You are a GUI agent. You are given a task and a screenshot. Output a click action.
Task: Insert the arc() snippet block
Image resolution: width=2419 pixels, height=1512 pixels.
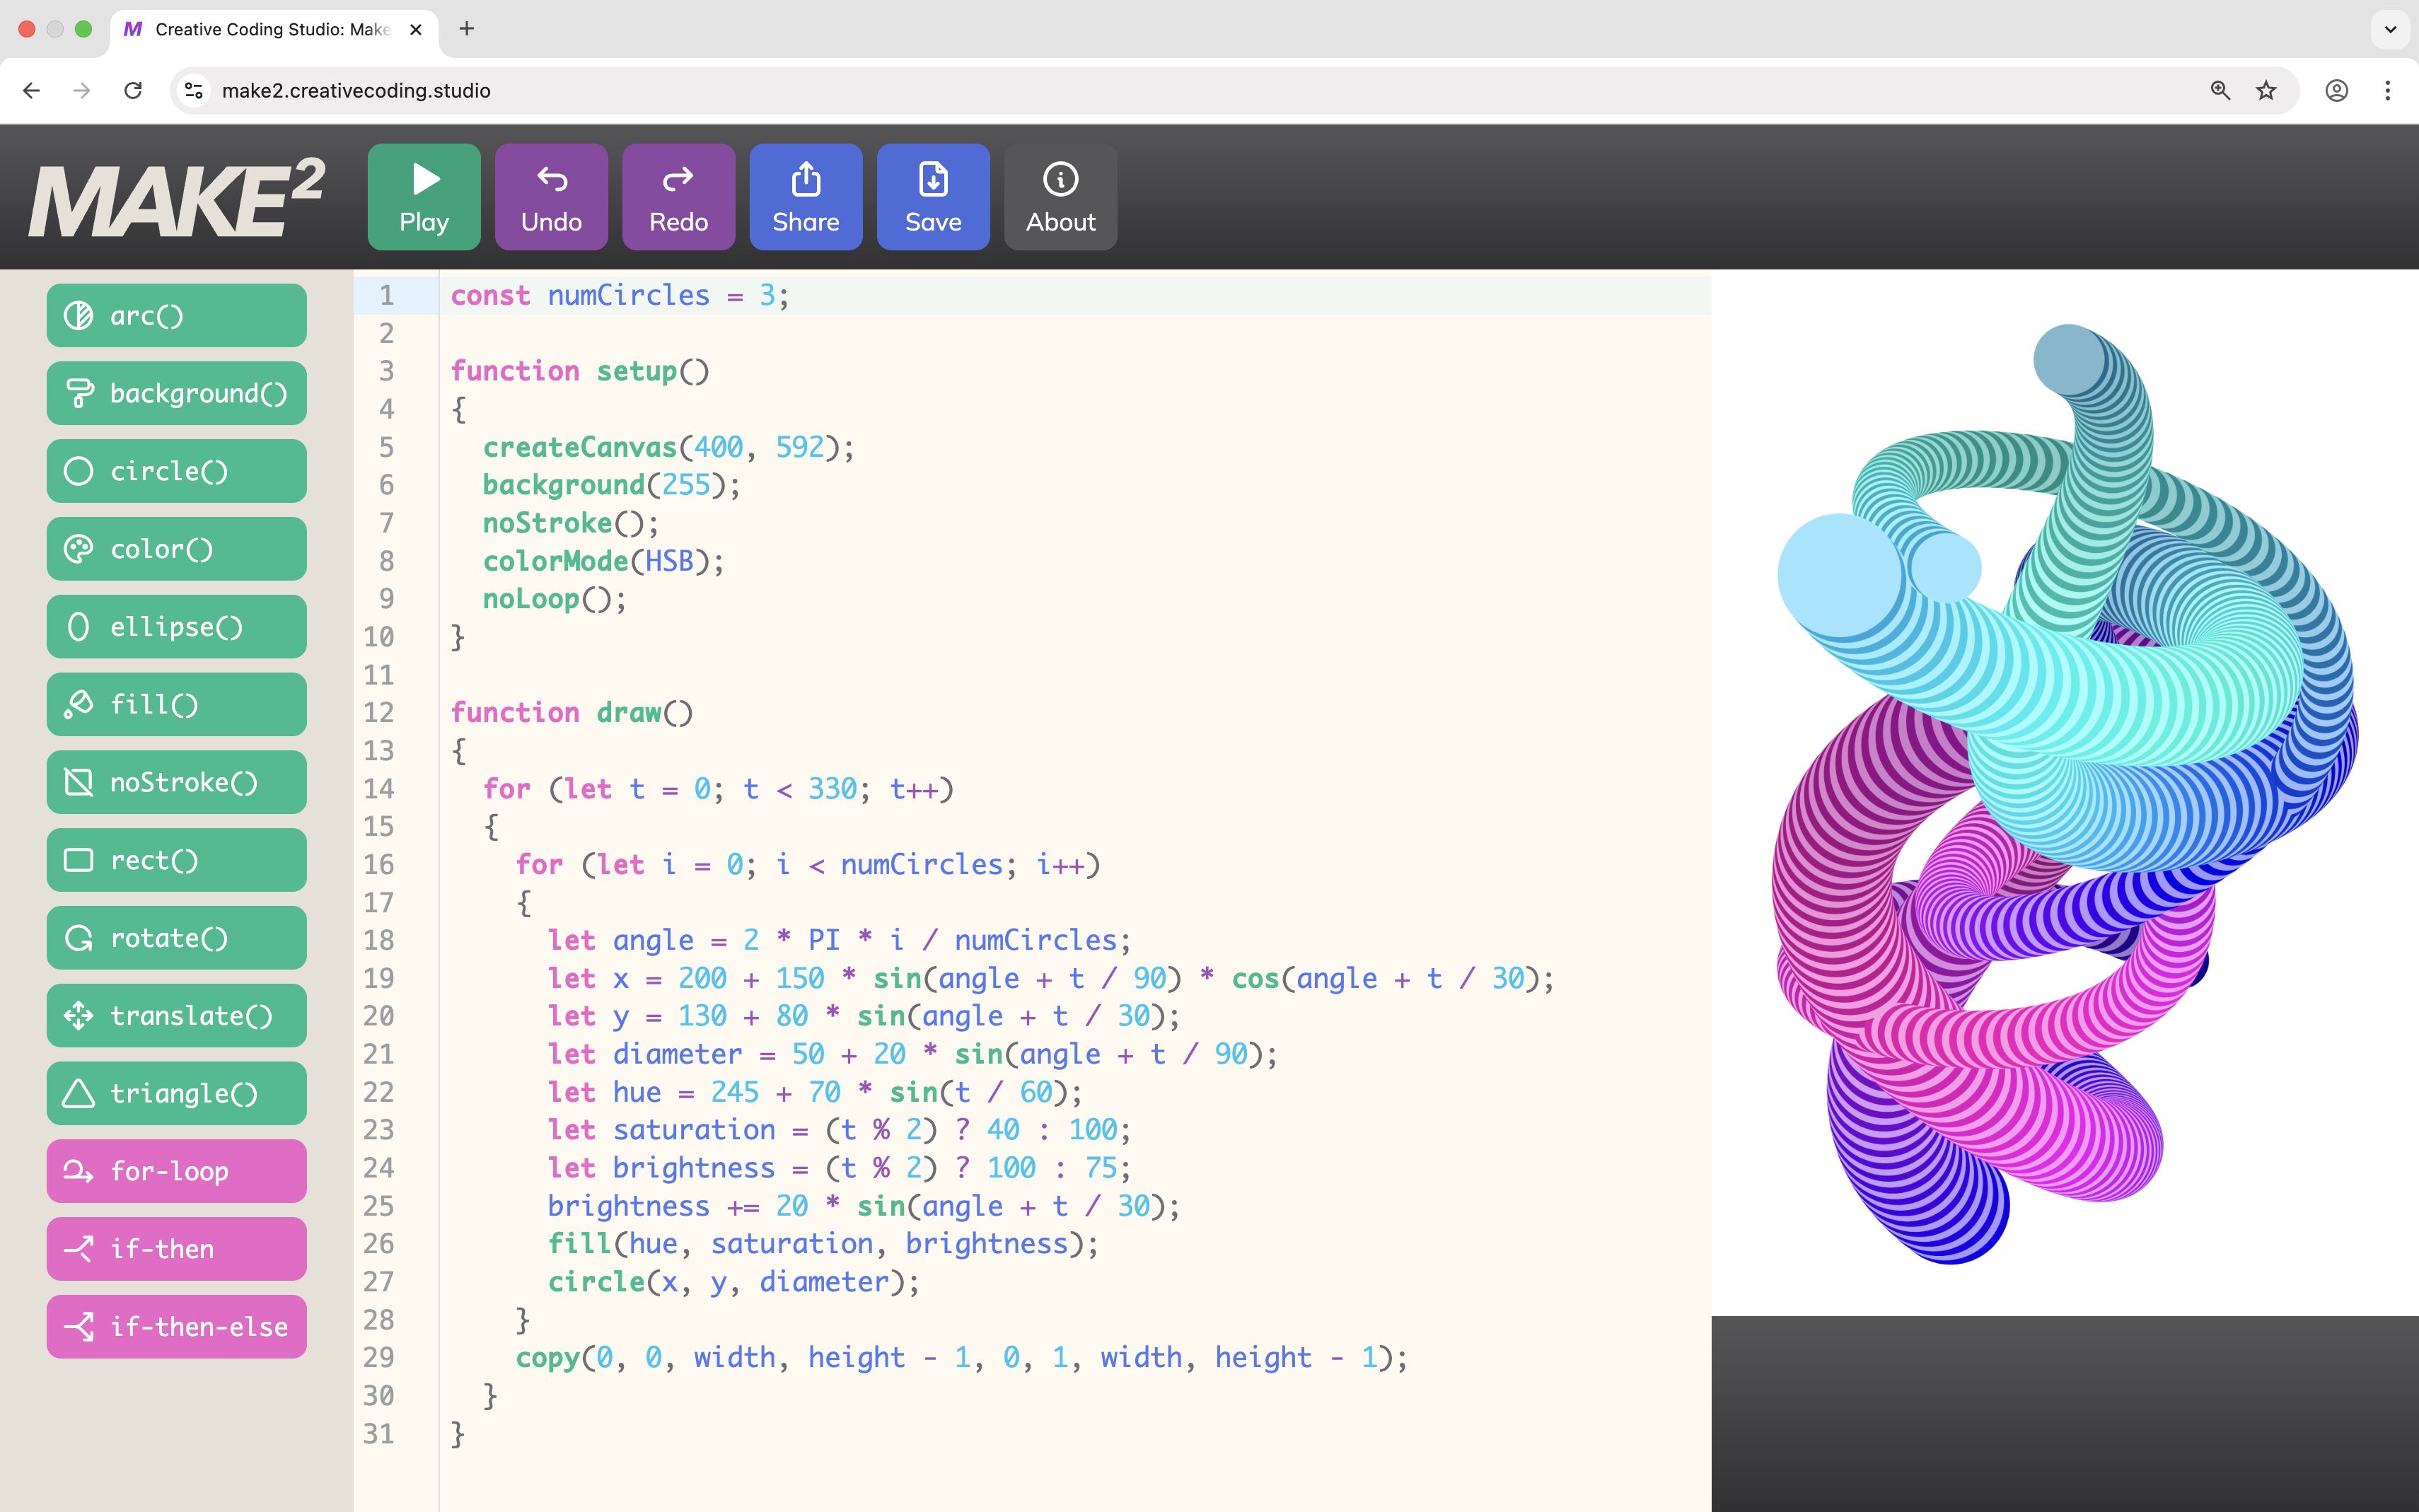176,316
